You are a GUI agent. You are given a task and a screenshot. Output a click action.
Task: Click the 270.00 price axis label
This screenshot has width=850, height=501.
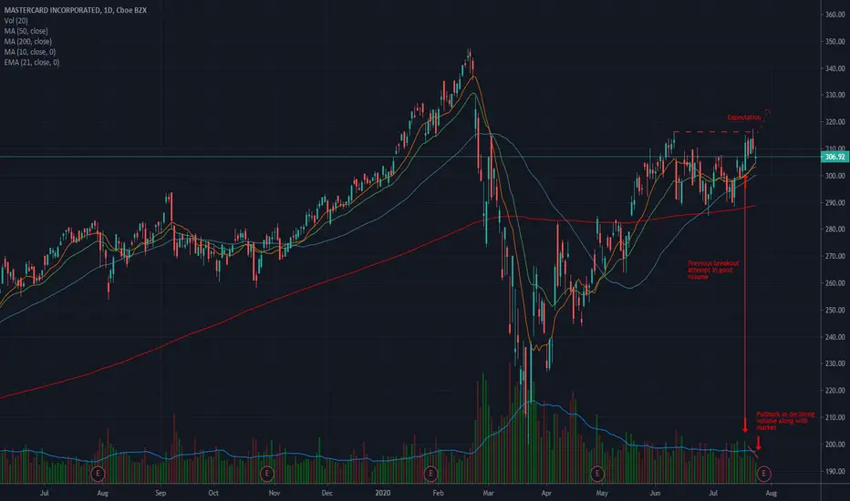click(834, 256)
